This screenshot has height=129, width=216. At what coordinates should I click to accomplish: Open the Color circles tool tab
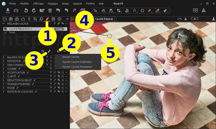pos(17,19)
